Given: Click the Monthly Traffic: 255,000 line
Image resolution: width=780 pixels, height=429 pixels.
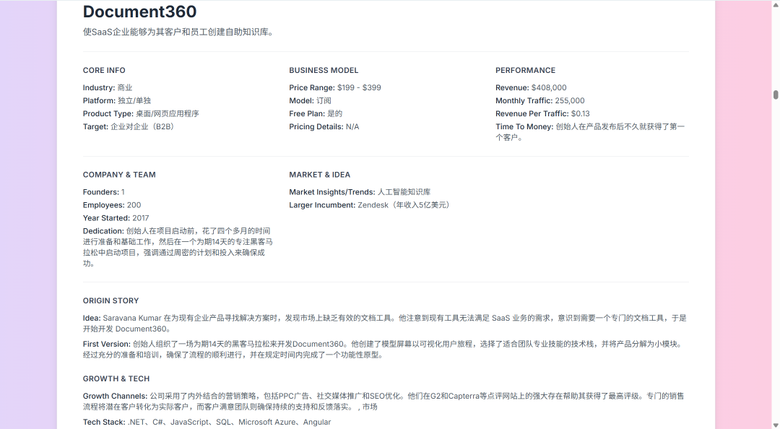Looking at the screenshot, I should pyautogui.click(x=540, y=100).
